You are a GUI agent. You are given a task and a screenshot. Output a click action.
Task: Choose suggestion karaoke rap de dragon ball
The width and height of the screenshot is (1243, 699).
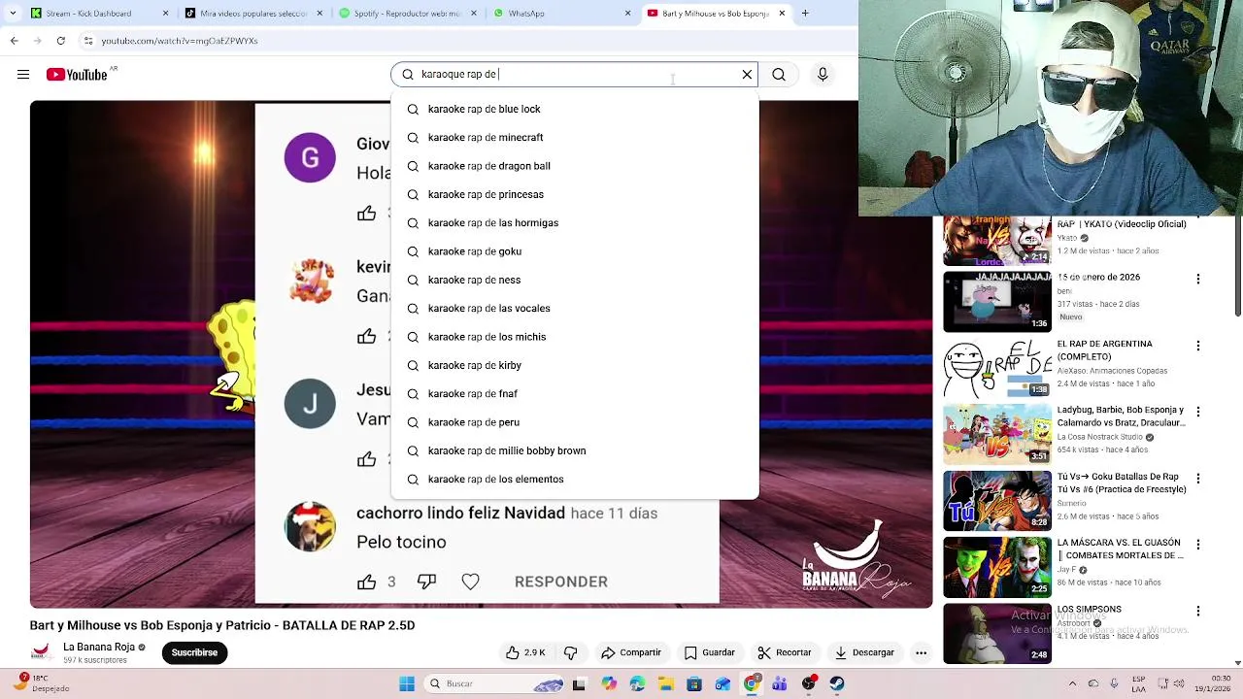point(574,166)
